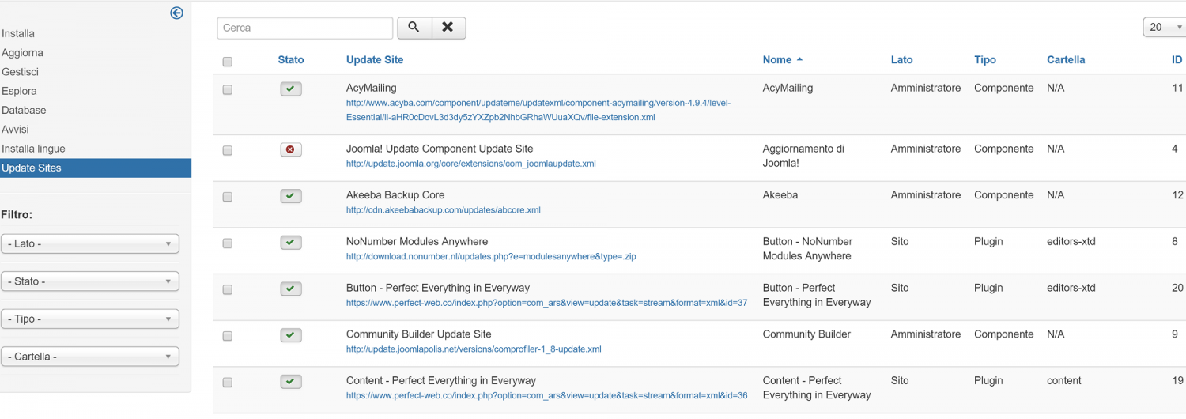Open Avvisi in the sidebar

(x=17, y=129)
